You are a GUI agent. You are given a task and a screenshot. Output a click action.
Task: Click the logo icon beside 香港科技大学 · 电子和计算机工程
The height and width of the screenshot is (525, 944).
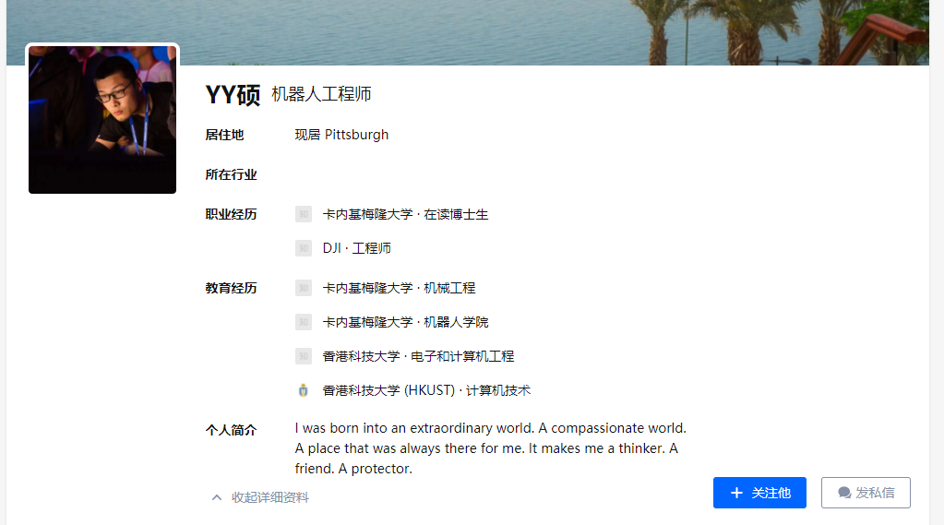point(304,356)
